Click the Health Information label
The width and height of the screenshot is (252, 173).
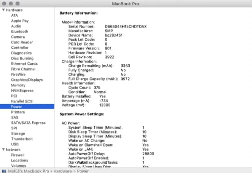pos(79,83)
